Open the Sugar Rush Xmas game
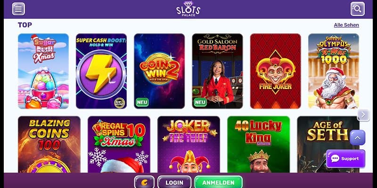 pos(43,71)
